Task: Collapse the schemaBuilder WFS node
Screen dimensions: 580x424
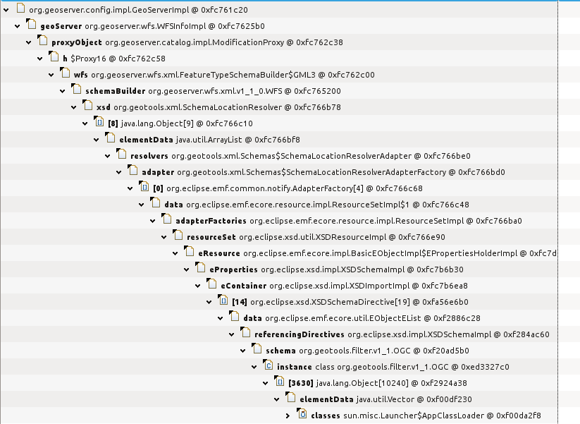Action: click(63, 92)
